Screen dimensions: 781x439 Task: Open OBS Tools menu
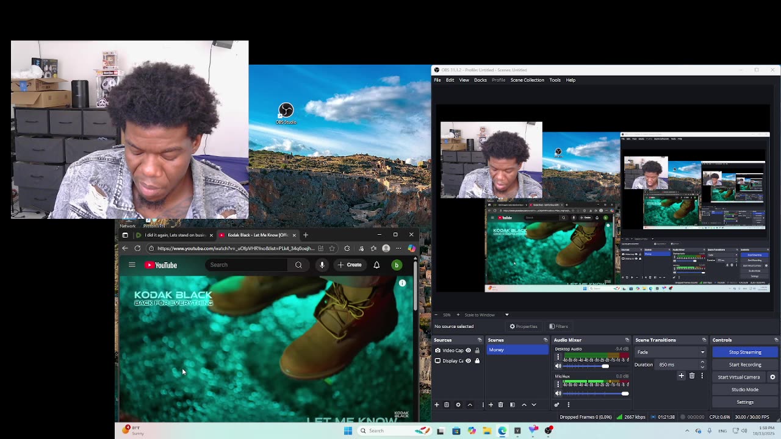point(555,80)
